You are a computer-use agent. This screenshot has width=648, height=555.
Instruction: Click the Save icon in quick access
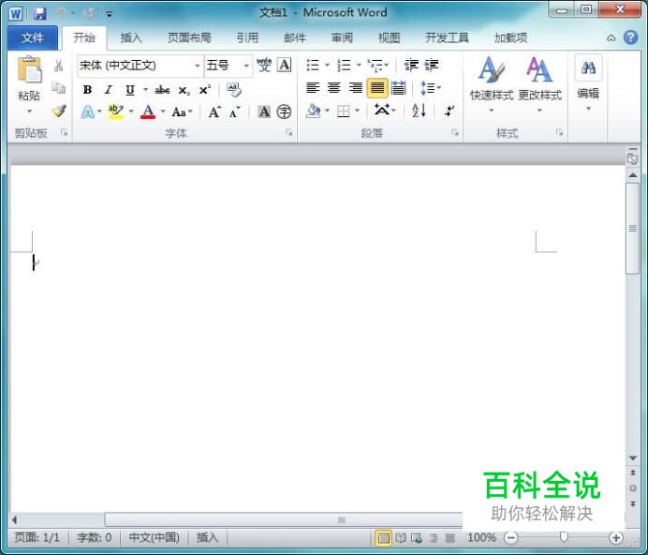pos(39,13)
